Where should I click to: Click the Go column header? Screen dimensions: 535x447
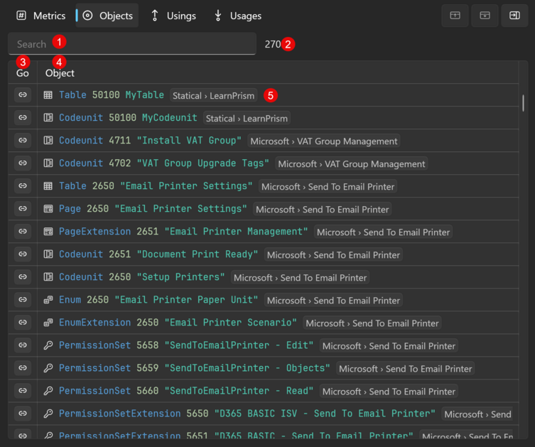tap(23, 73)
